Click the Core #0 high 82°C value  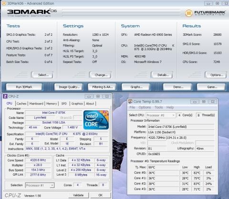pyautogui.click(x=197, y=173)
